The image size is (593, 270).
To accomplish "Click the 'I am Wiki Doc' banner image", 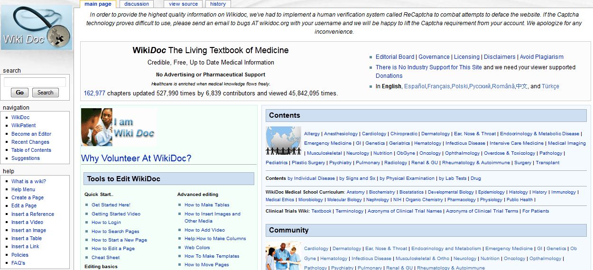I will (x=119, y=127).
